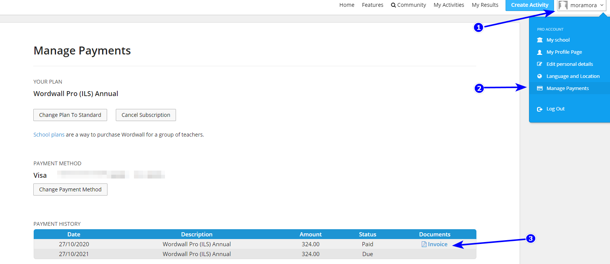This screenshot has height=264, width=610.
Task: Select the 27/10/2021 date cell
Action: point(74,254)
